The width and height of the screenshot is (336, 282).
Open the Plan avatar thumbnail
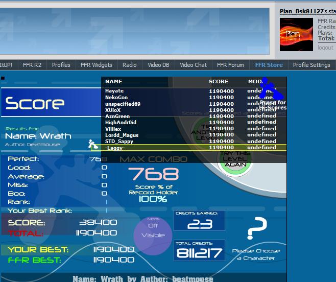pos(296,35)
